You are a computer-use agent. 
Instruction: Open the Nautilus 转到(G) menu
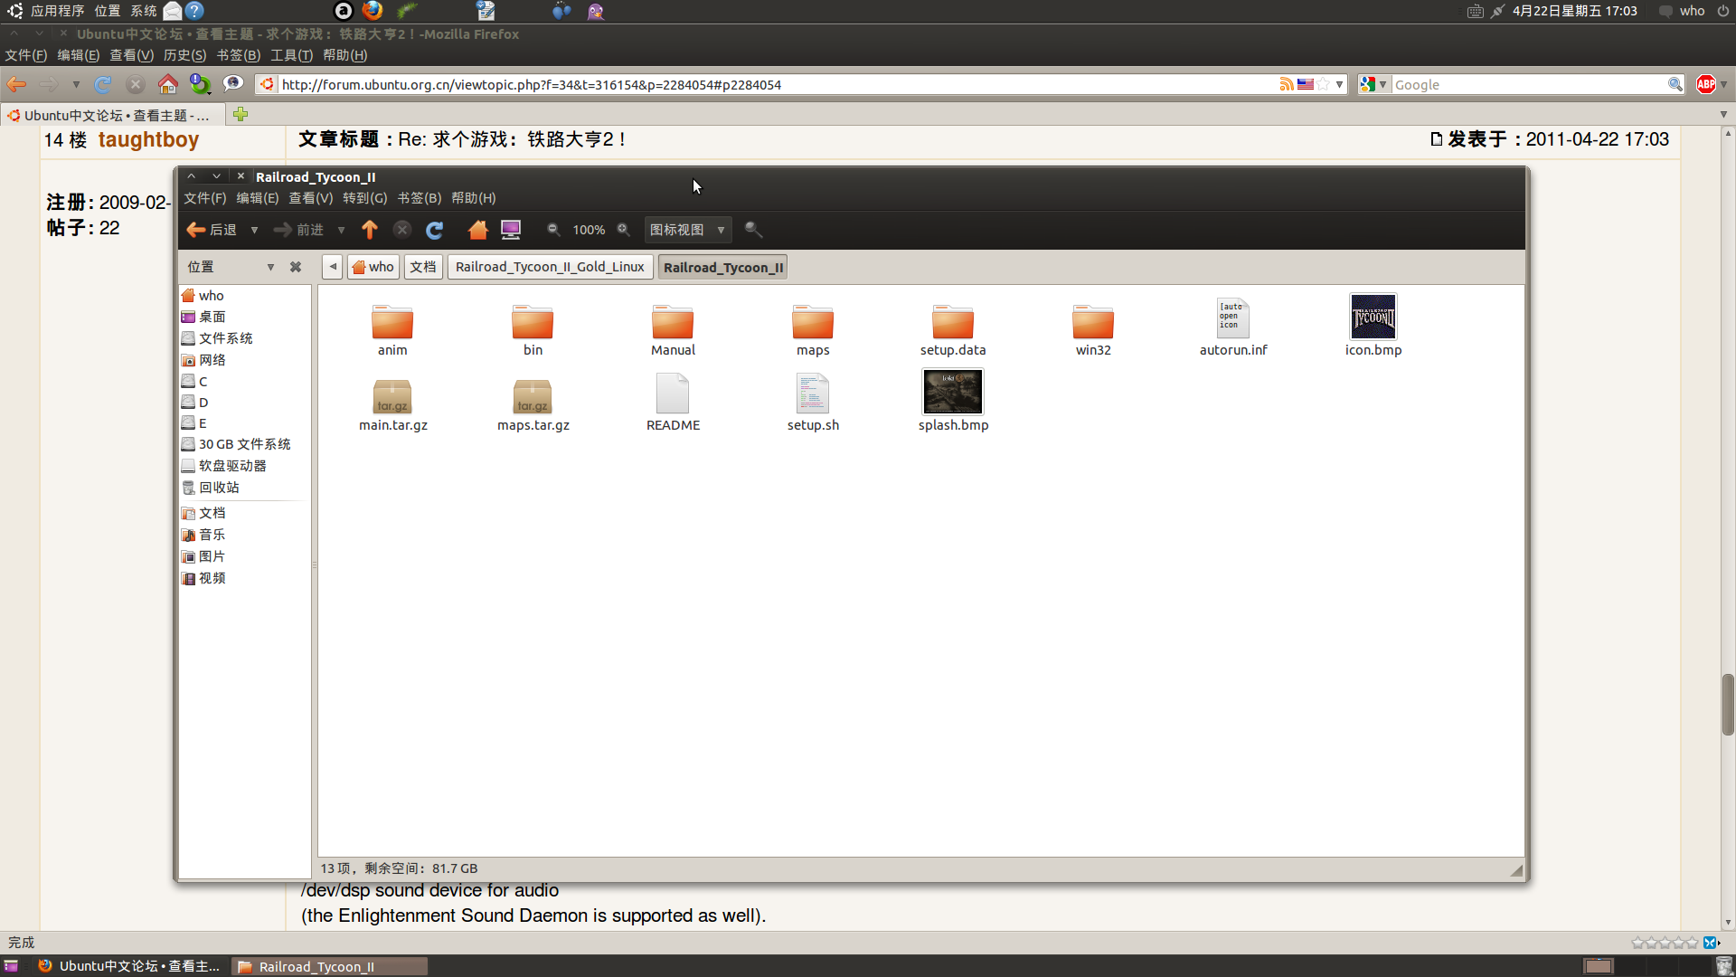364,198
